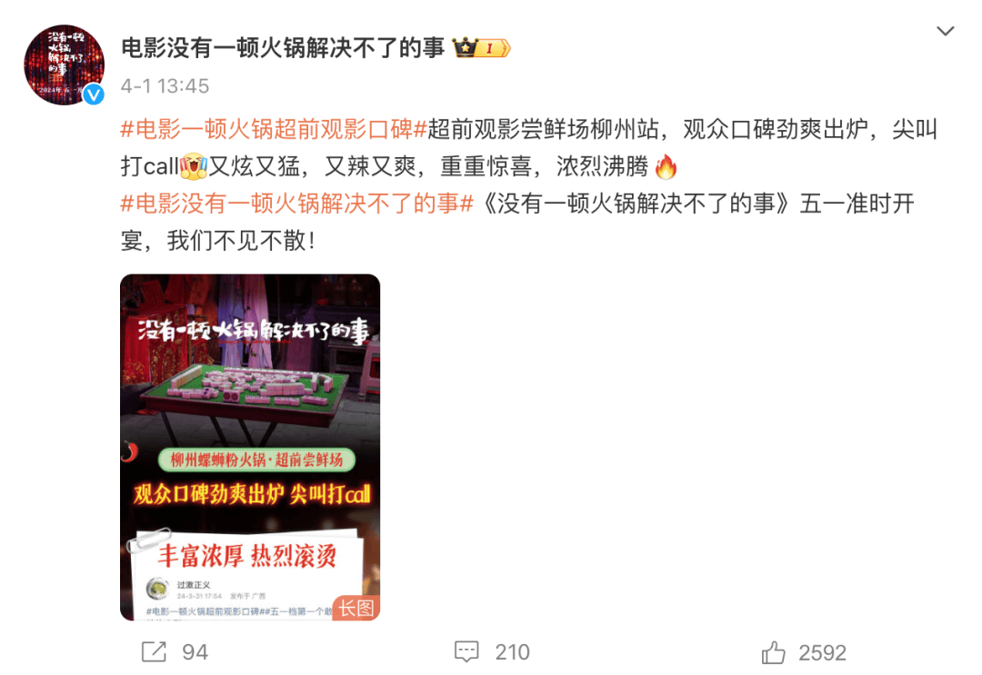The height and width of the screenshot is (675, 982).
Task: Like the post with thumbs-up icon
Action: [x=774, y=652]
